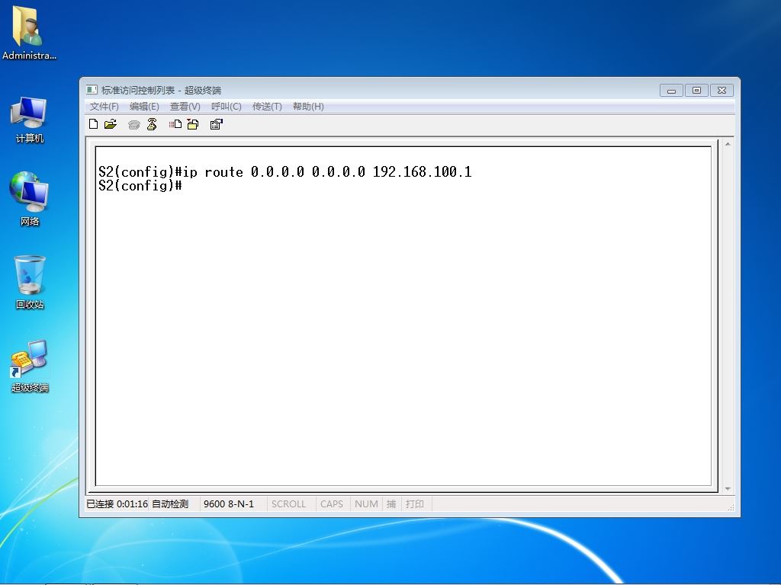The width and height of the screenshot is (781, 585).
Task: Click the 自动检测 status bar entry
Action: [x=170, y=504]
